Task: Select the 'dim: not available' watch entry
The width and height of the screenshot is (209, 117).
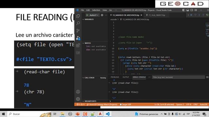Action: pos(96,50)
